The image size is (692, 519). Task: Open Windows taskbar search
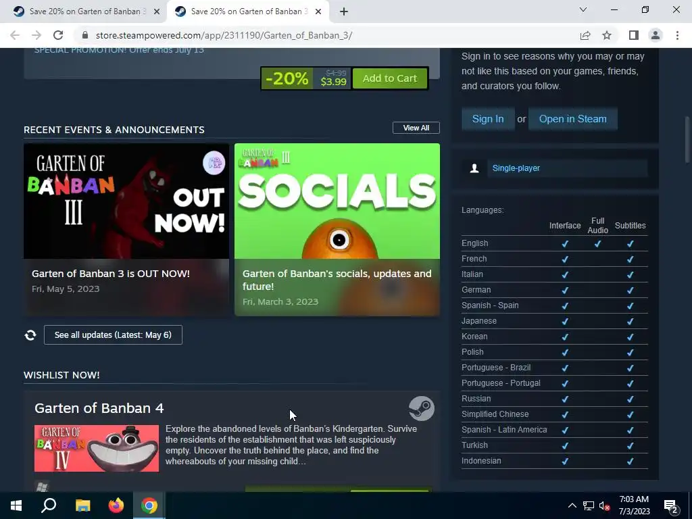tap(49, 505)
